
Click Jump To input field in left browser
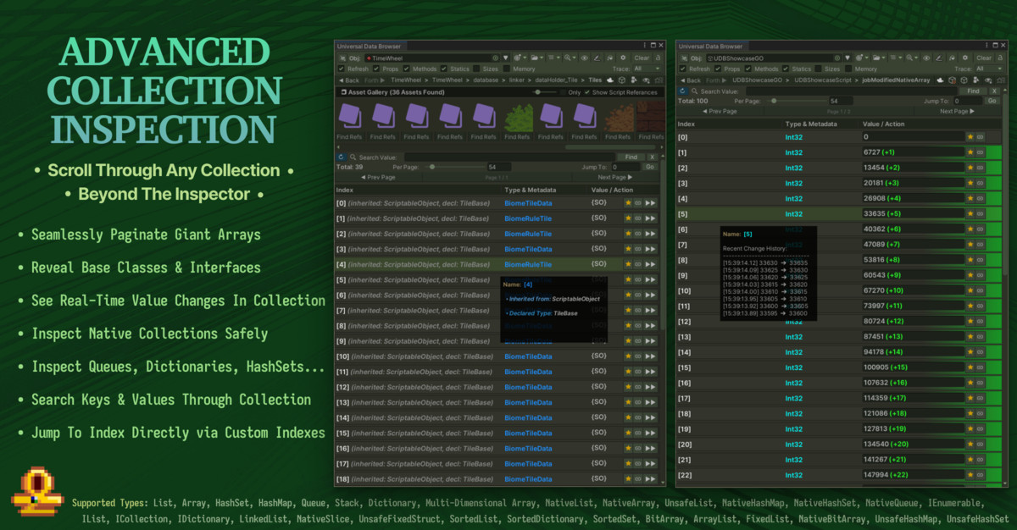coord(626,167)
